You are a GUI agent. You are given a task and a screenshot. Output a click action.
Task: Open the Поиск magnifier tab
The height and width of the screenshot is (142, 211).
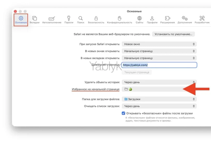pos(81,20)
